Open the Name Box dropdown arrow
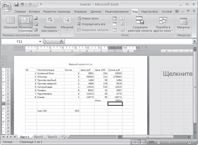 40,42
